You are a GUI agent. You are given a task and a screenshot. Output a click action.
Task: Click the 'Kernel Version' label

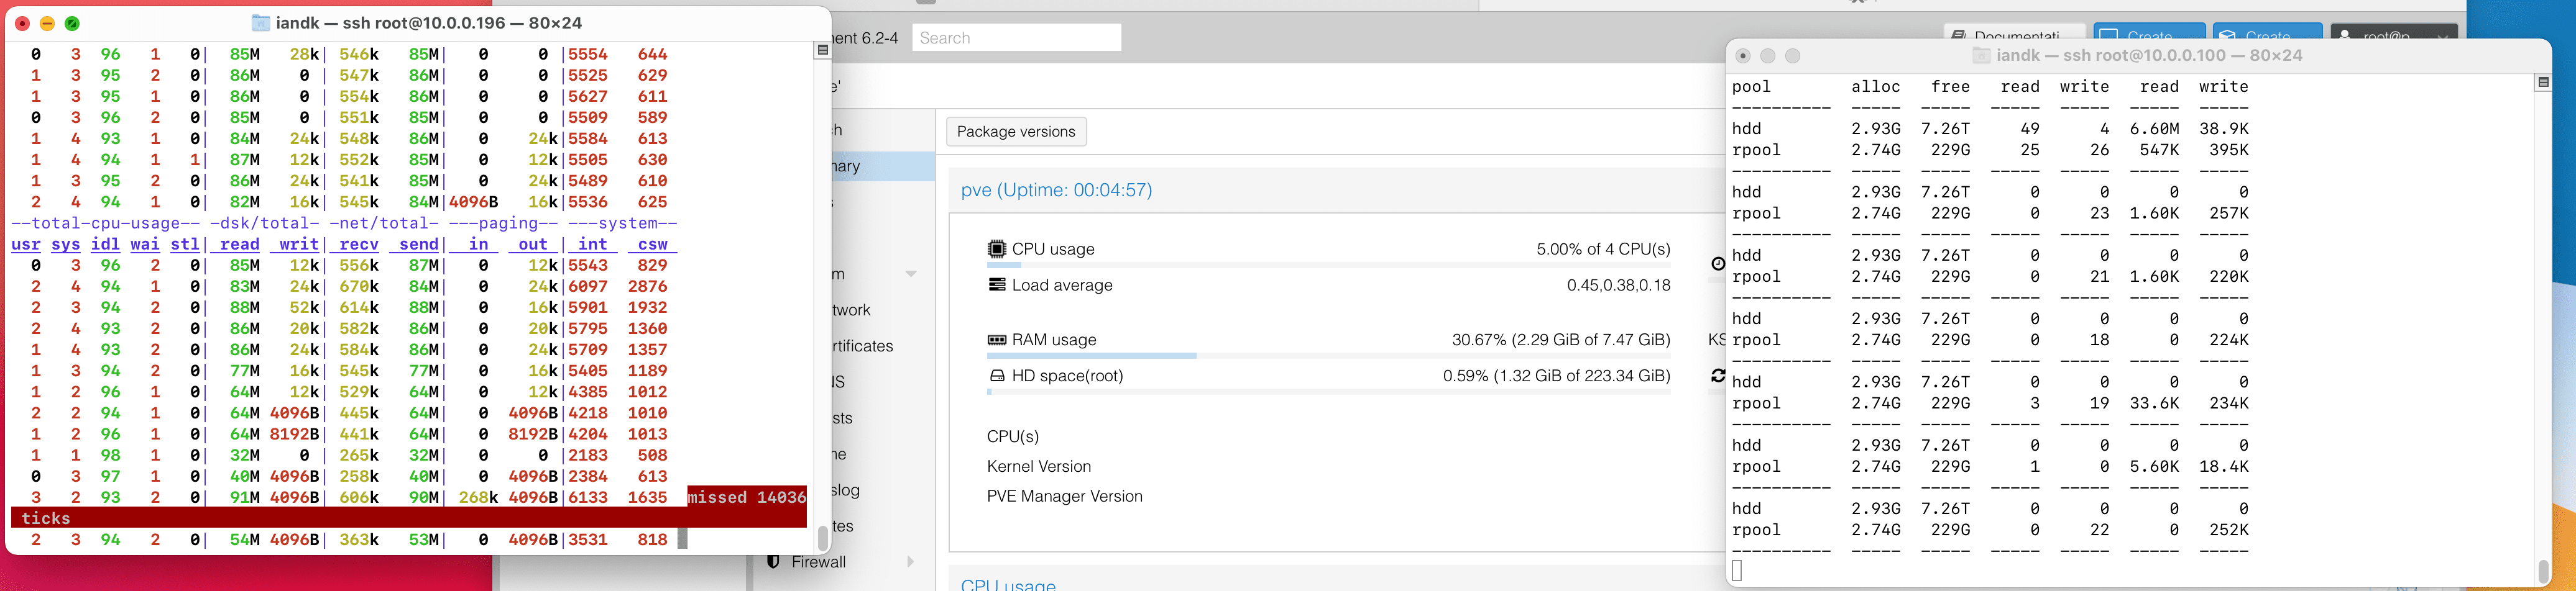(1039, 466)
